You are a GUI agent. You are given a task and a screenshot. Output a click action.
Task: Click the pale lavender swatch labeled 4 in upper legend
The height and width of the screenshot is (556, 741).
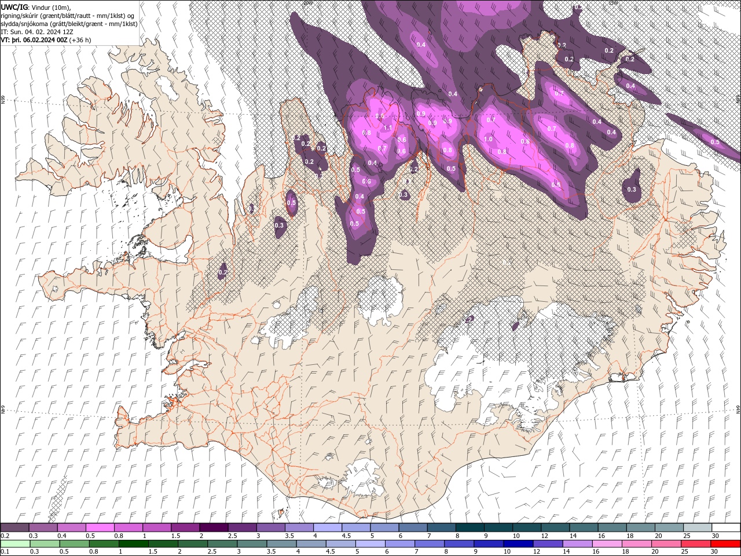328,527
